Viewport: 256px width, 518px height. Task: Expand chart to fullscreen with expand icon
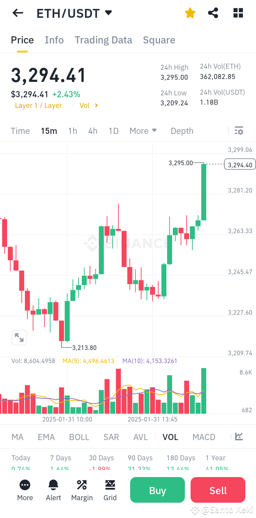(x=19, y=337)
